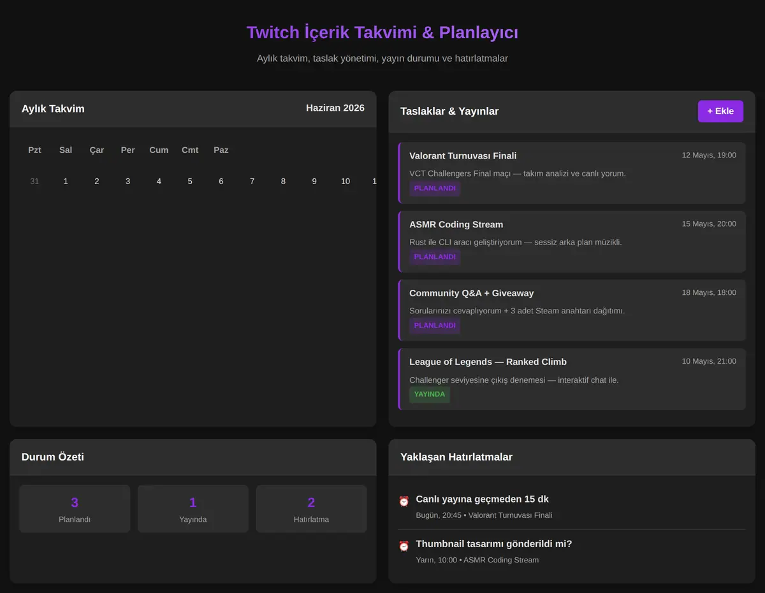Select the Community Q&A + Giveaway card

click(x=572, y=310)
